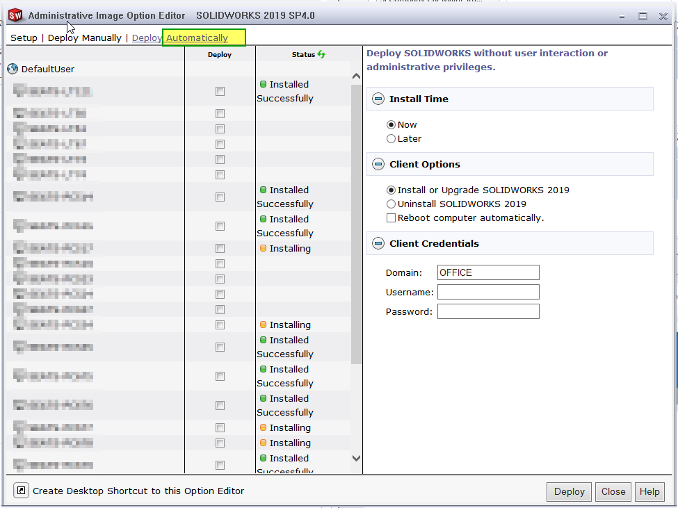
Task: Click the SOLIDWORKS logo in the title bar
Action: [x=15, y=15]
